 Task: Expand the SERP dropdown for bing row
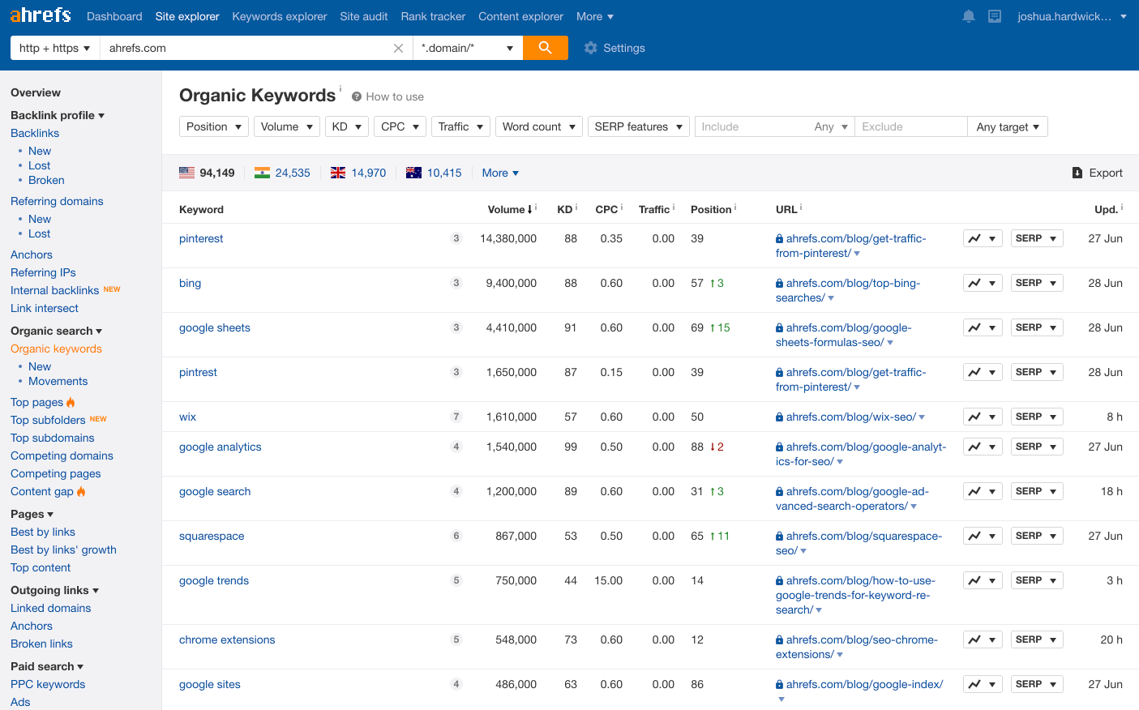[1036, 283]
